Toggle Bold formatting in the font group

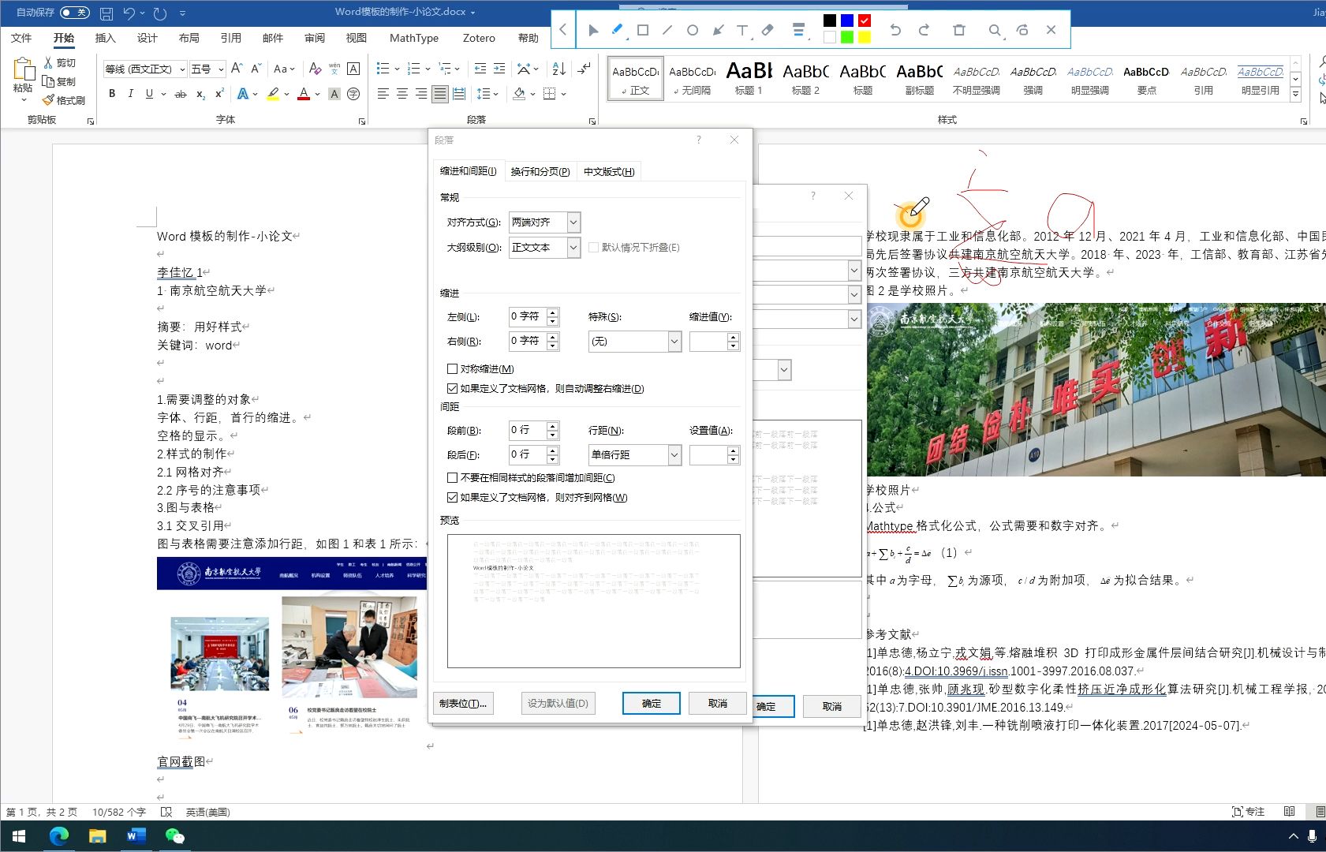pos(111,94)
